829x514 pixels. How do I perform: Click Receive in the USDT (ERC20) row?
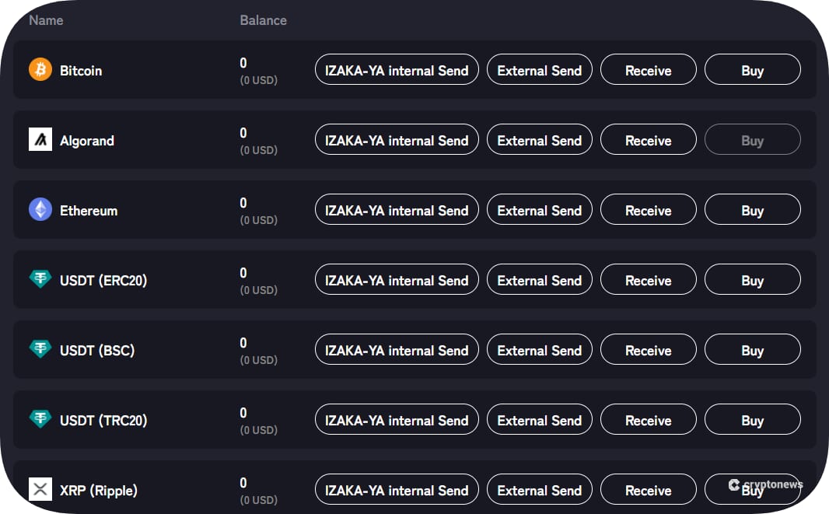[x=648, y=279]
